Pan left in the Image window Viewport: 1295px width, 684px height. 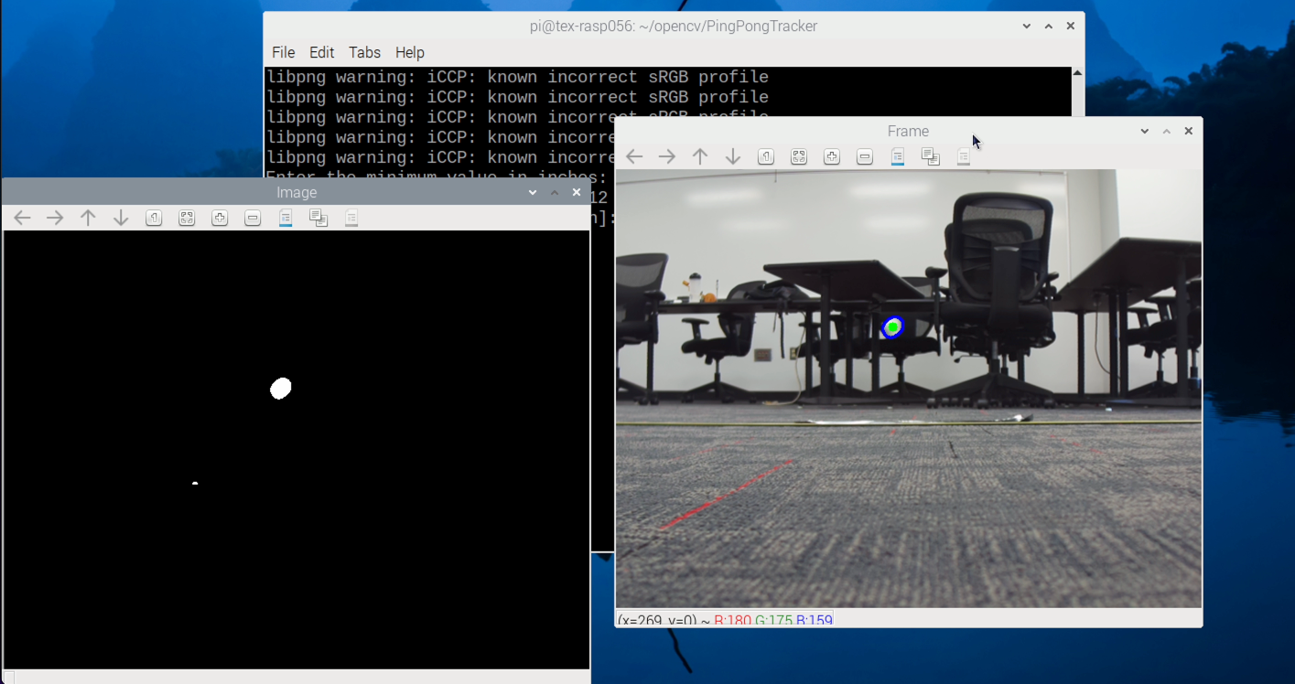coord(23,218)
